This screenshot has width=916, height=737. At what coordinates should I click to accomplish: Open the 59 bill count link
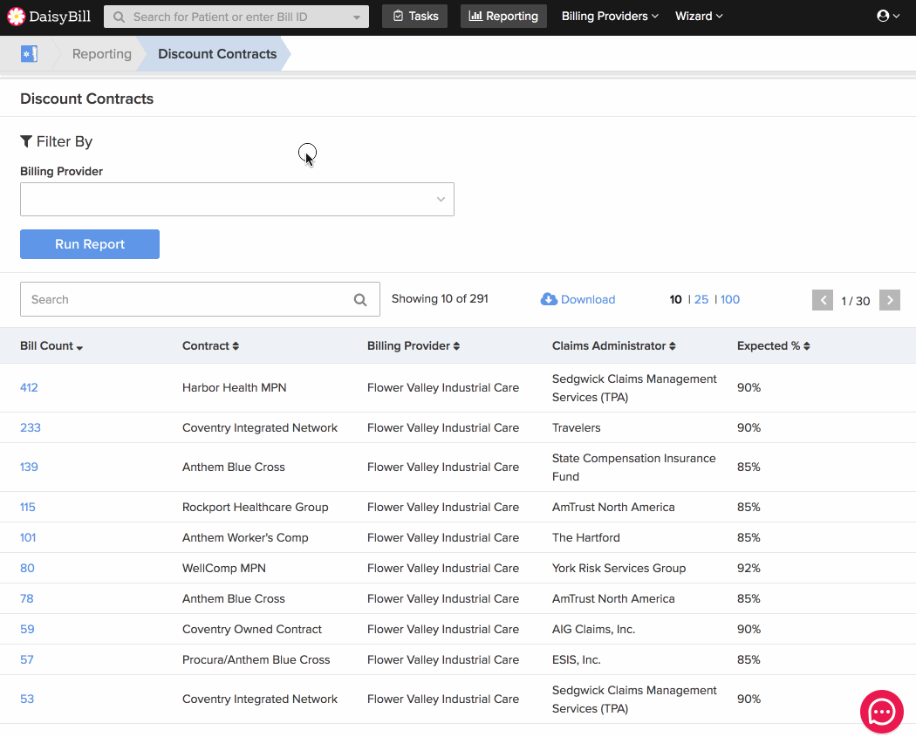pyautogui.click(x=27, y=629)
